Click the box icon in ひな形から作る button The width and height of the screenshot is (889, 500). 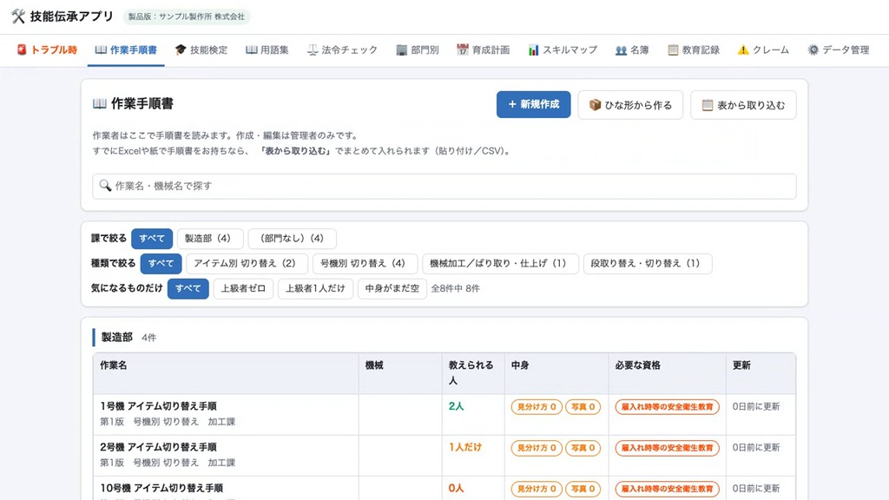click(x=595, y=105)
